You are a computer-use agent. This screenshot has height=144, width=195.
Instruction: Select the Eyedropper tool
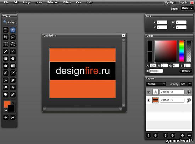coord(13,95)
